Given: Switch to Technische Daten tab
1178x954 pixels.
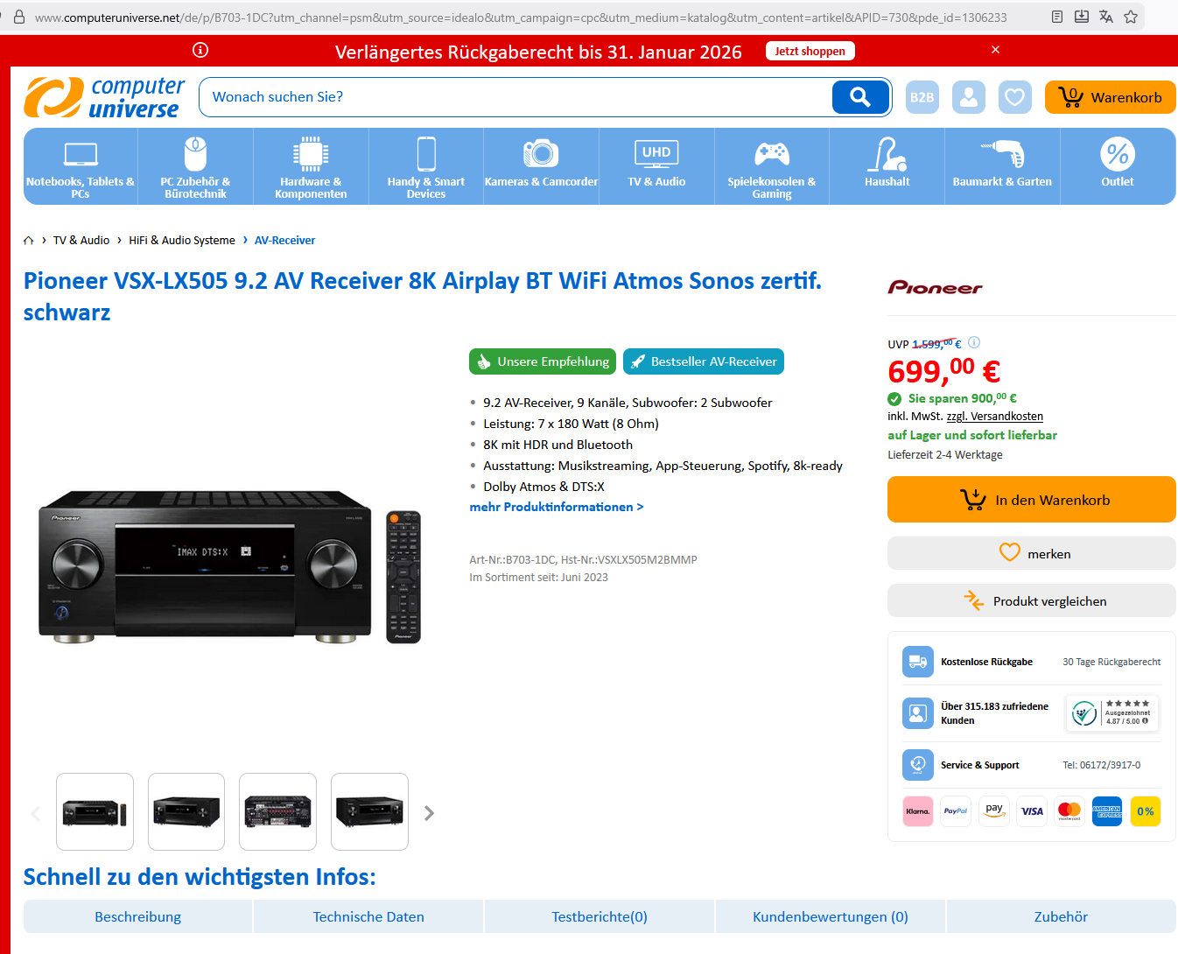Looking at the screenshot, I should (368, 916).
